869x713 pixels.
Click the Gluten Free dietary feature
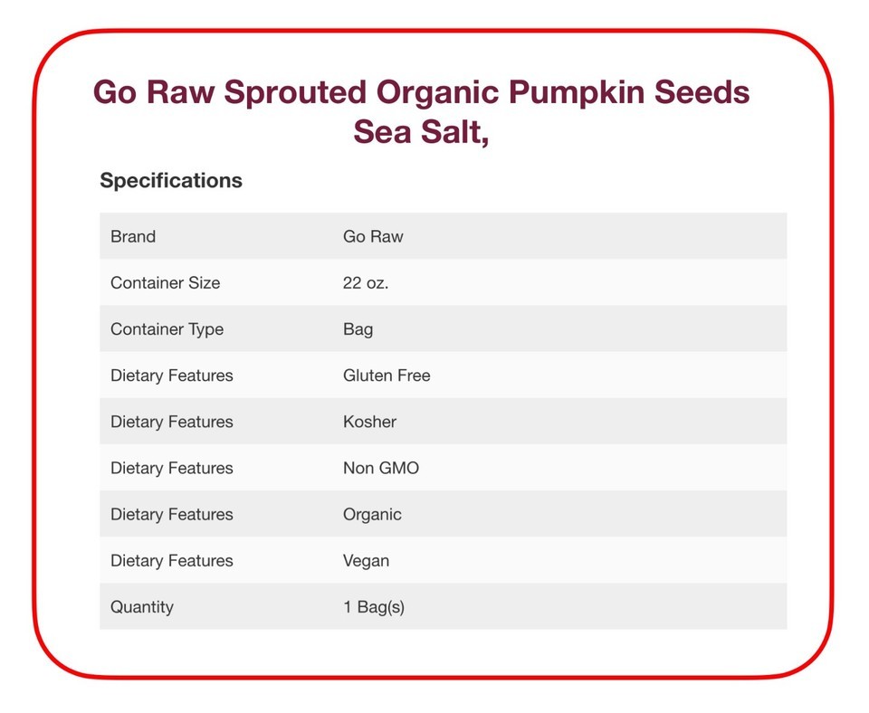coord(387,376)
